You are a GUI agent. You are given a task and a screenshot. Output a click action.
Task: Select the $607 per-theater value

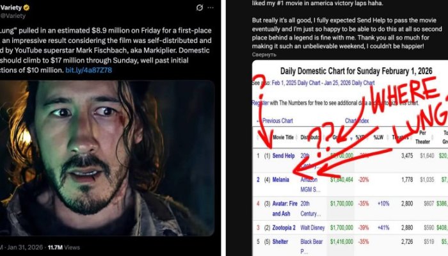(x=429, y=204)
